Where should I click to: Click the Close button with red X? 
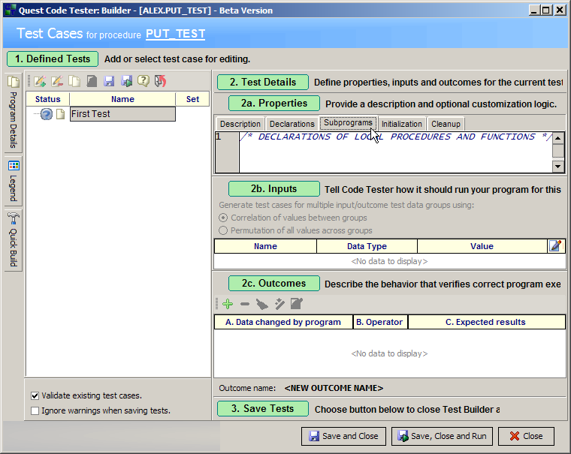pos(526,436)
